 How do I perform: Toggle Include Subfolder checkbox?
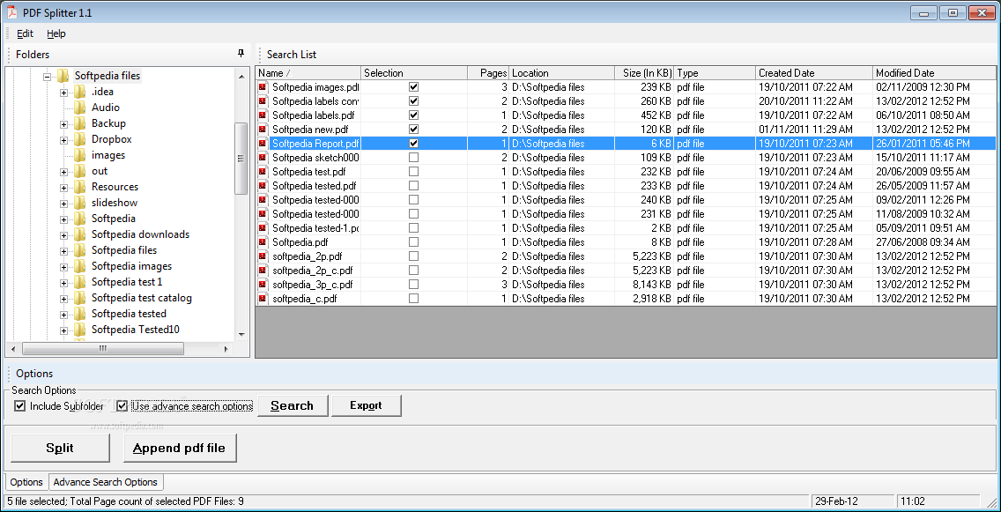coord(19,406)
